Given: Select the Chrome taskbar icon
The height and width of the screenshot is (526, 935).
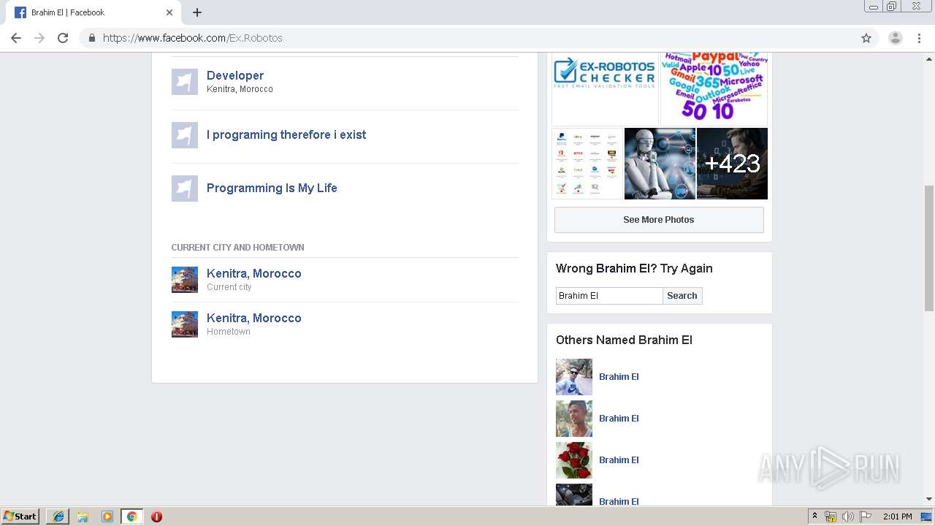Looking at the screenshot, I should tap(131, 517).
